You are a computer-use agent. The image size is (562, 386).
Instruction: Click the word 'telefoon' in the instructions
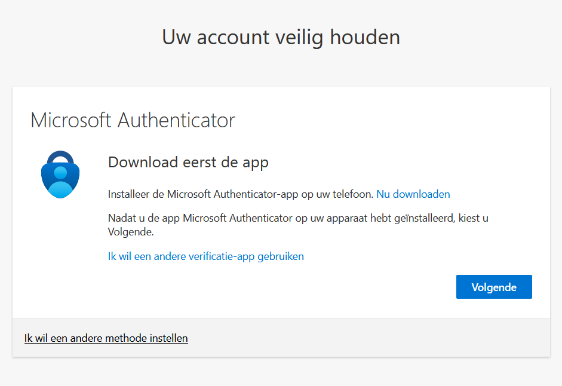click(x=352, y=194)
